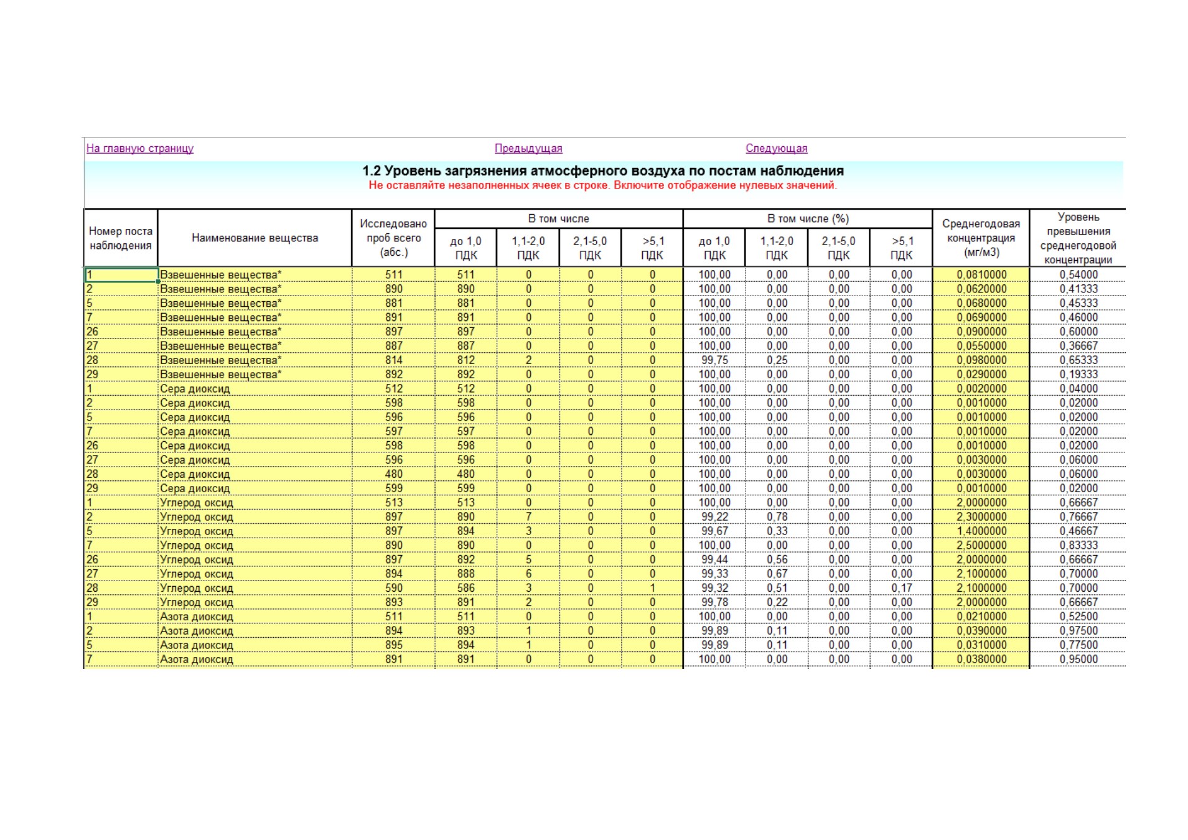
Task: Select the 0,97500 exceedance-level cell
Action: coord(1078,631)
